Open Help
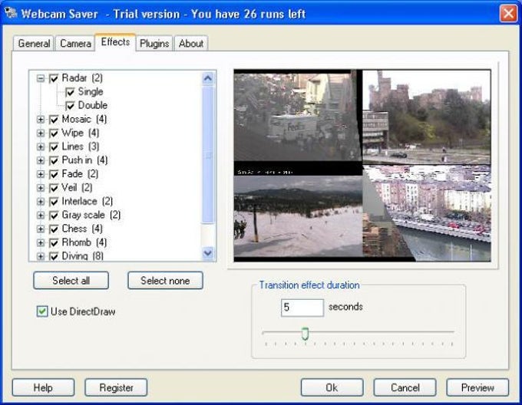This screenshot has height=405, width=522. [x=43, y=387]
